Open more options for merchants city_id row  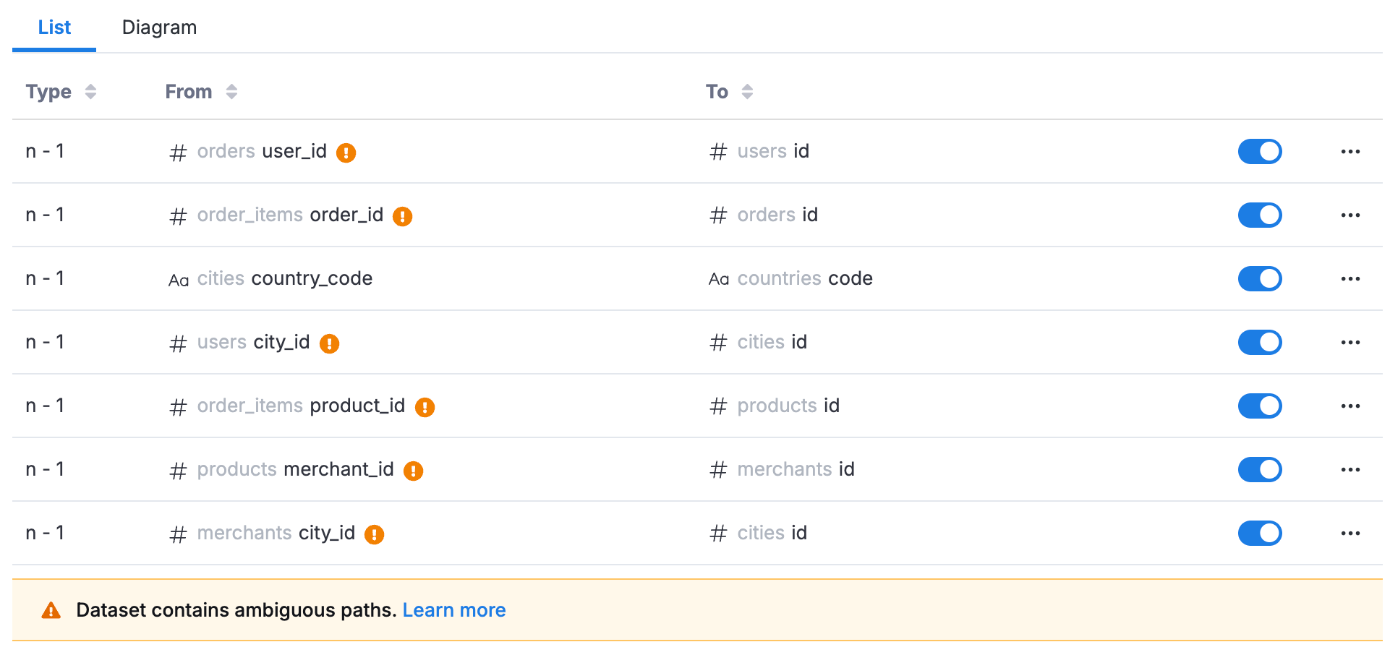pos(1350,534)
